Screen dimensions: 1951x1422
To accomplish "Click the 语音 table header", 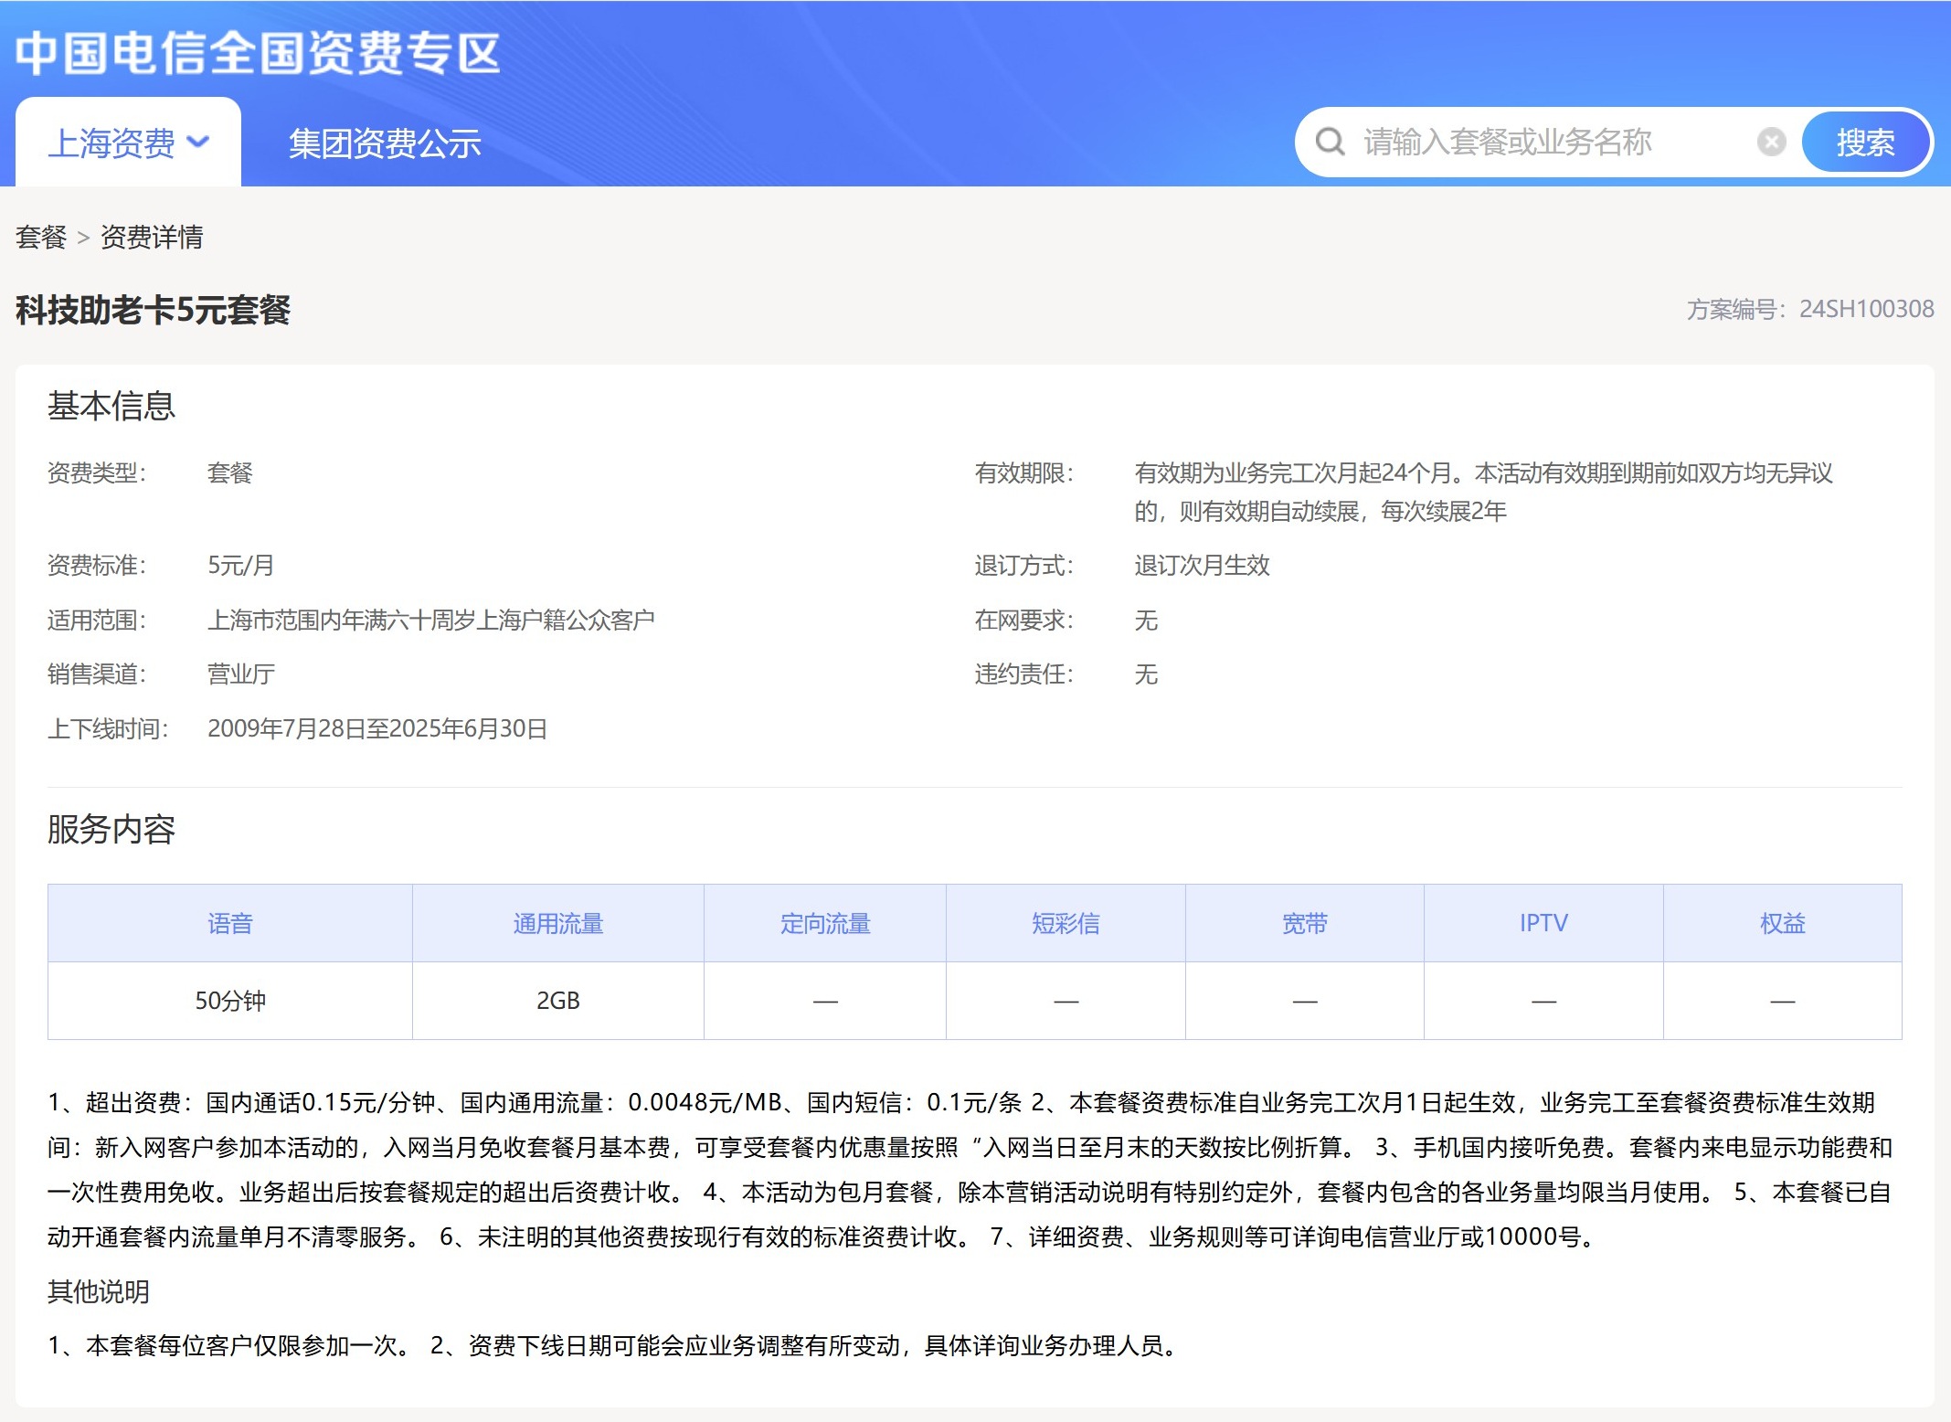I will [230, 923].
